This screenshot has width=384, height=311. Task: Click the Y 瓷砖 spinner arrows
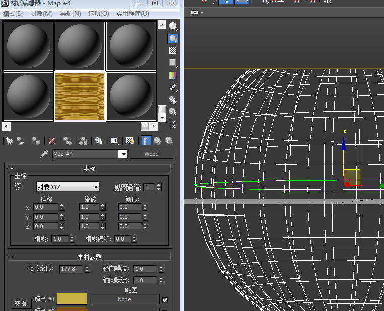tap(103, 217)
